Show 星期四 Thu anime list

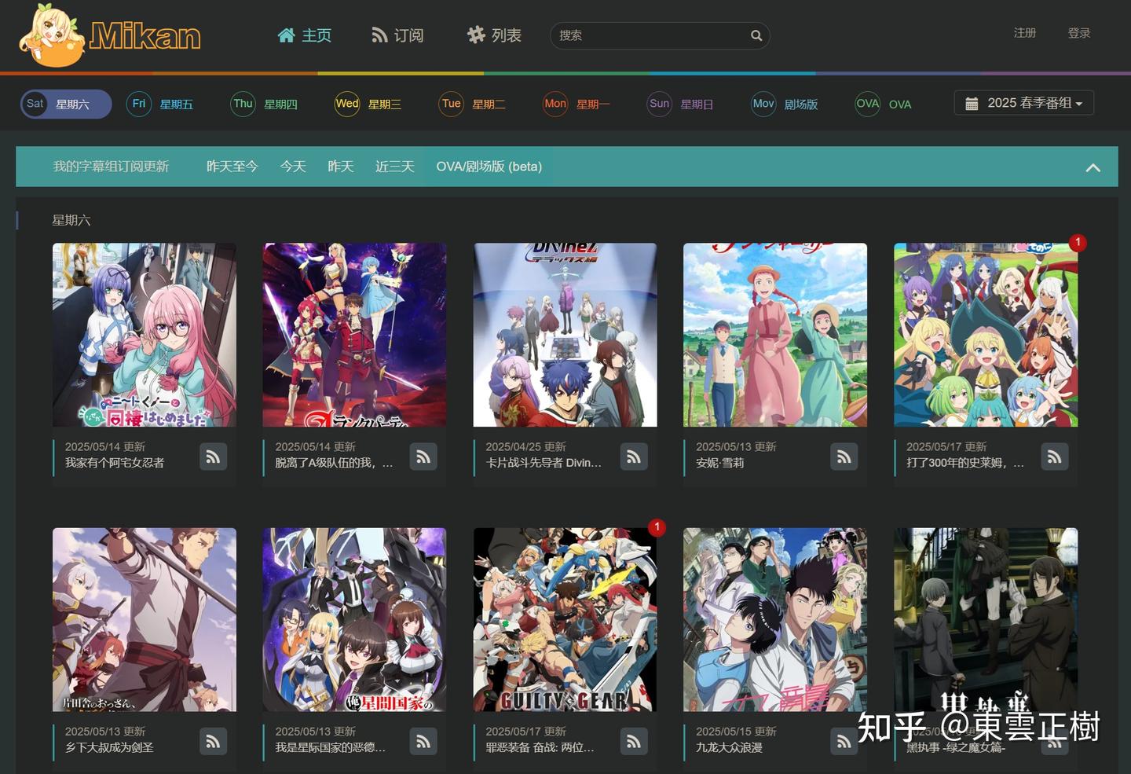coord(265,104)
